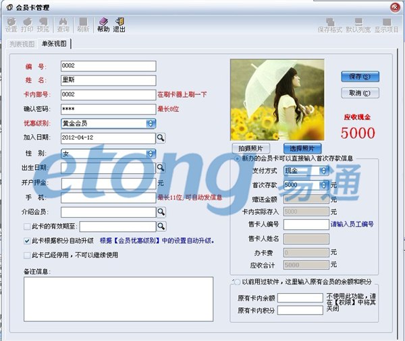Switch to the 列表视图 tab
The width and height of the screenshot is (405, 341).
pyautogui.click(x=22, y=44)
